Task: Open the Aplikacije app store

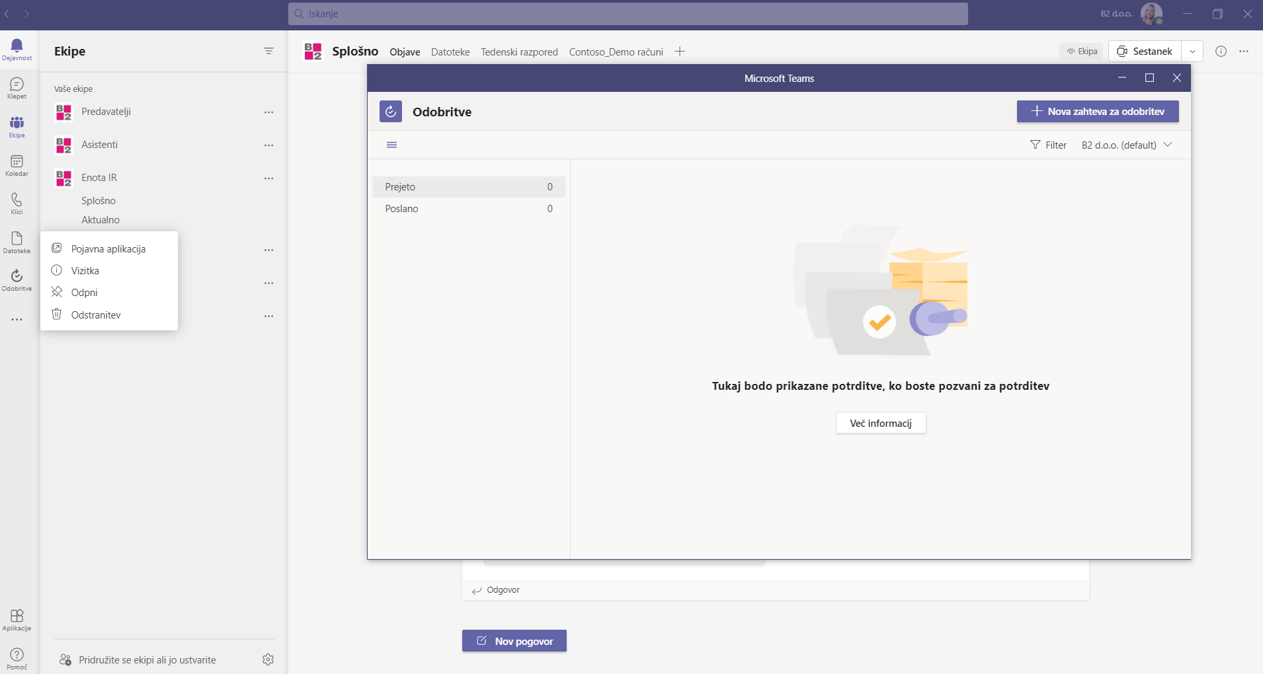Action: (x=17, y=620)
